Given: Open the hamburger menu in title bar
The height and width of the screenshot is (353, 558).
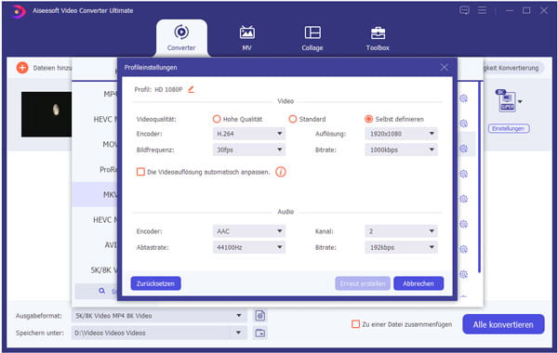Looking at the screenshot, I should click(x=482, y=10).
